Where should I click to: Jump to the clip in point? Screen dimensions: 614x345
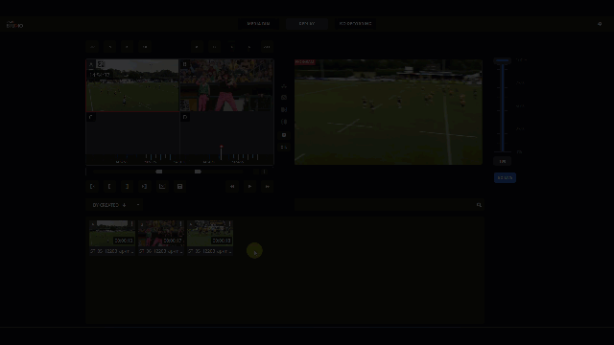tap(92, 187)
